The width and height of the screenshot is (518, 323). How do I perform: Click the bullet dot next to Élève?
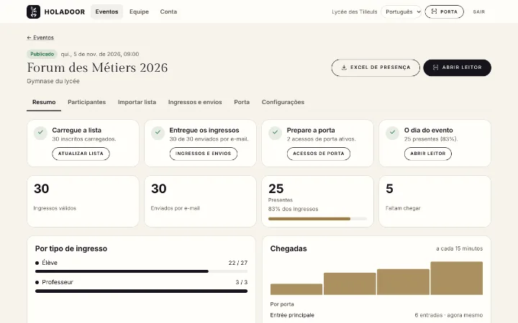point(37,263)
